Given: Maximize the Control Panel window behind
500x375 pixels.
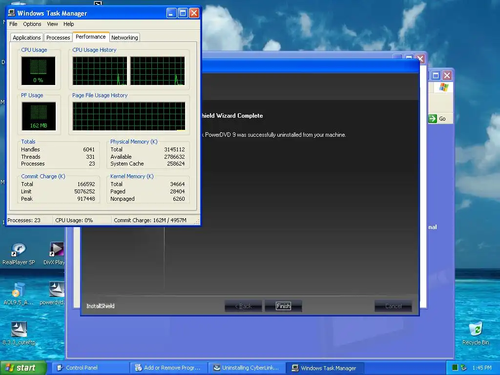Looking at the screenshot, I should [436, 76].
